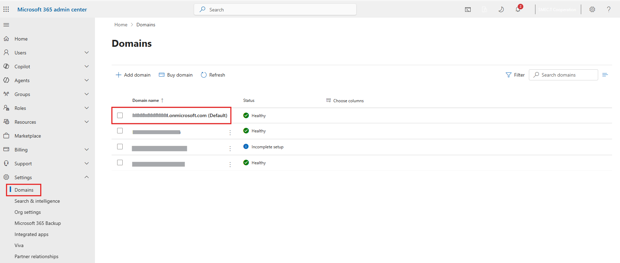Expand the Support section
The image size is (620, 263).
click(87, 164)
